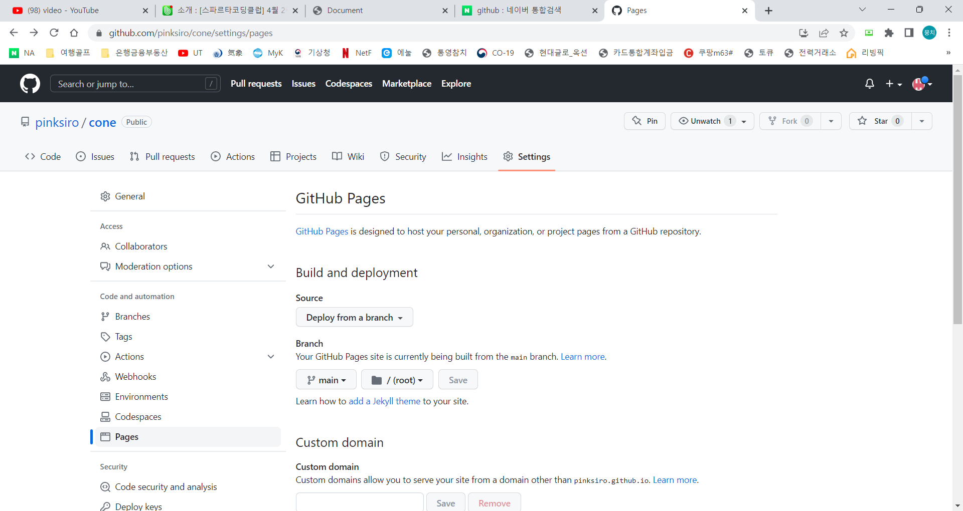Open the Insights repository tab
963x511 pixels.
pyautogui.click(x=465, y=157)
